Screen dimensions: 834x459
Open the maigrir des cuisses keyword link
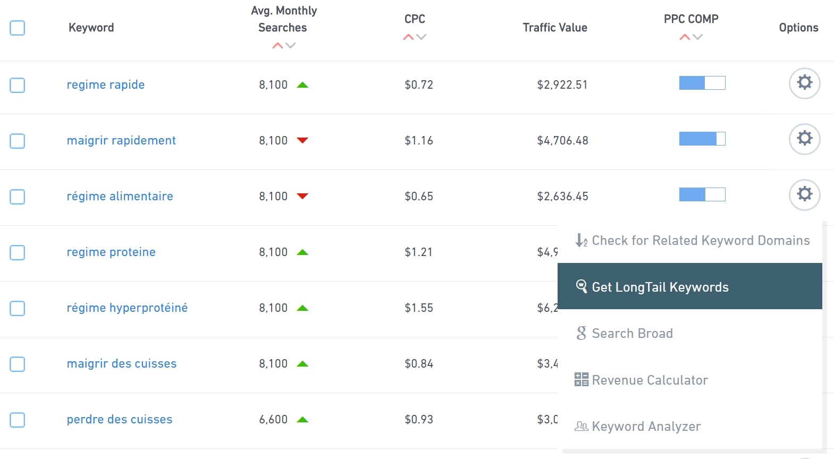pos(121,364)
